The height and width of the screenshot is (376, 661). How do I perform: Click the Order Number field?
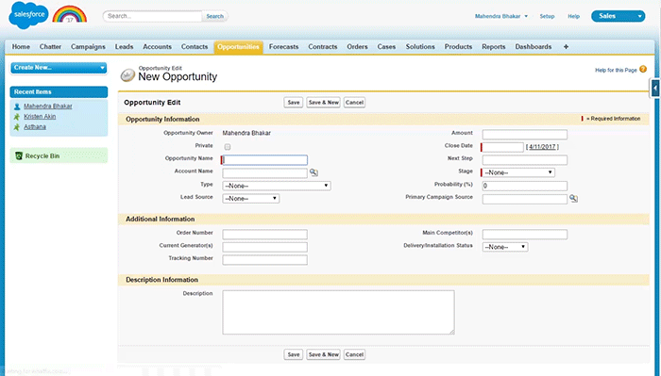tap(265, 235)
